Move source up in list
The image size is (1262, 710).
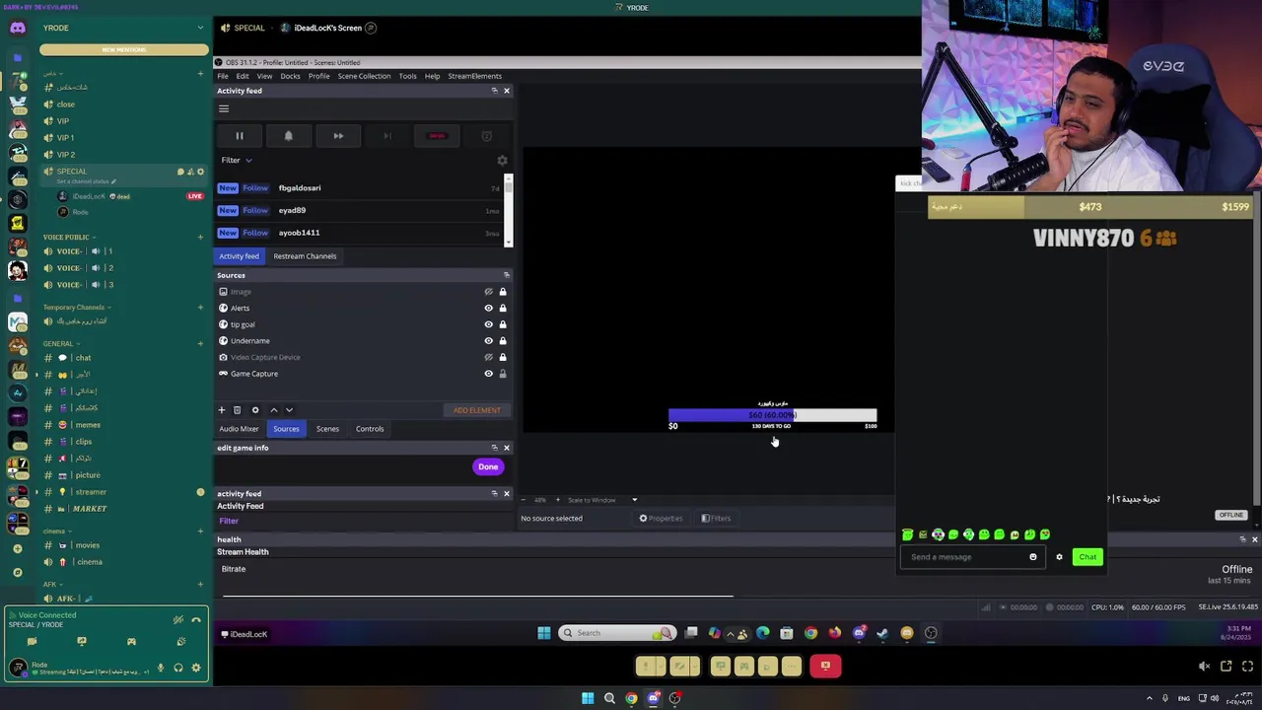pyautogui.click(x=274, y=410)
